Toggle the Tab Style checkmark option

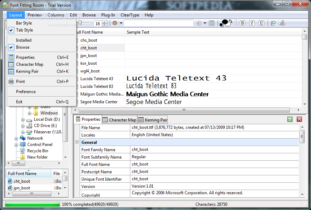[11, 30]
